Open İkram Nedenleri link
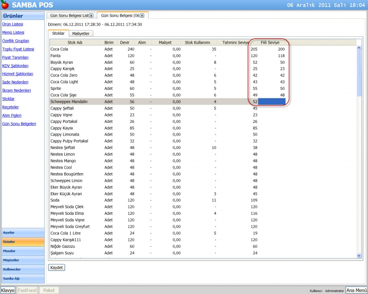The height and width of the screenshot is (294, 368). pos(16,91)
